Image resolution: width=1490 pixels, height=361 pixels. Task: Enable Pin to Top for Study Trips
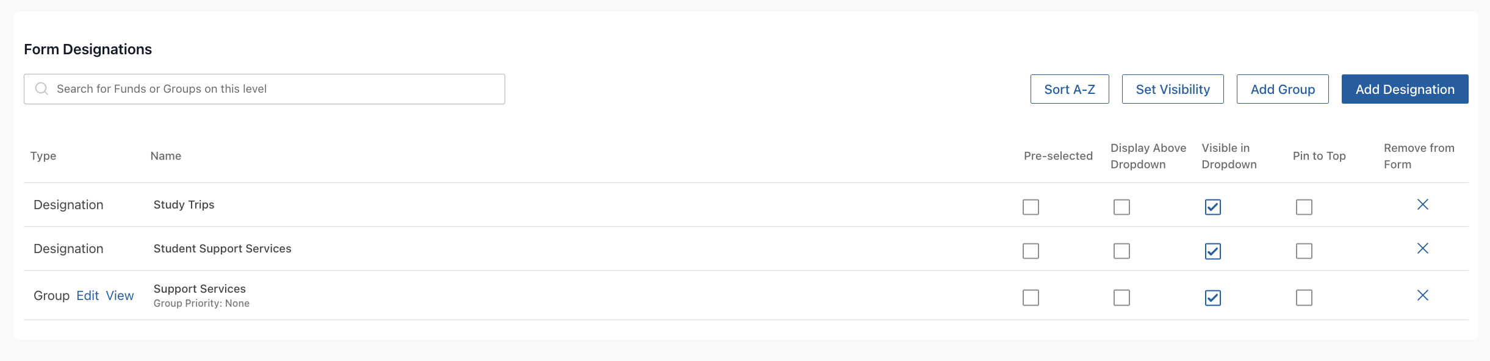point(1304,207)
